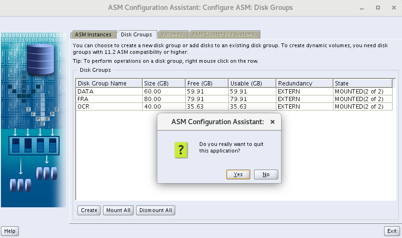This screenshot has width=402, height=238.
Task: Click the question mark dialog icon
Action: pos(181,150)
